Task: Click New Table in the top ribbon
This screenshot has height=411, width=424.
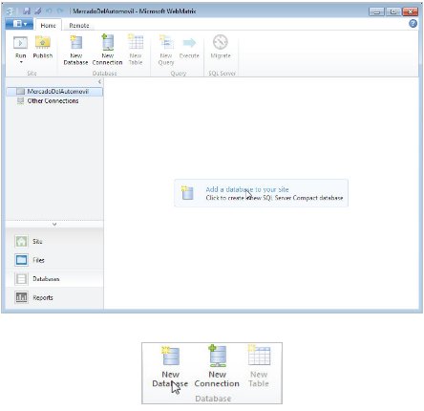Action: [136, 50]
